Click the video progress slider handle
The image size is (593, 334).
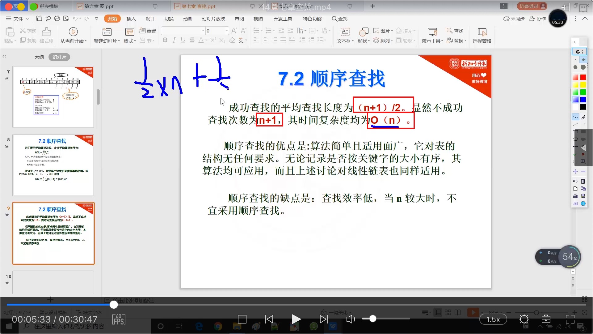pos(114,305)
